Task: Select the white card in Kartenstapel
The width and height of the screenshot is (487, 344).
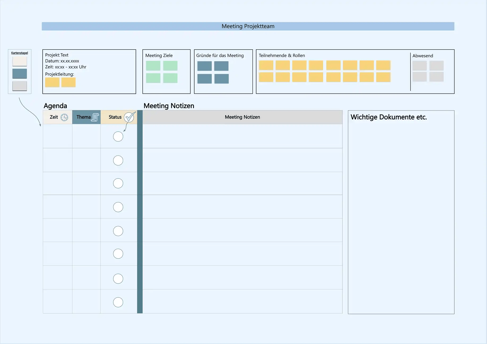Action: pos(20,61)
